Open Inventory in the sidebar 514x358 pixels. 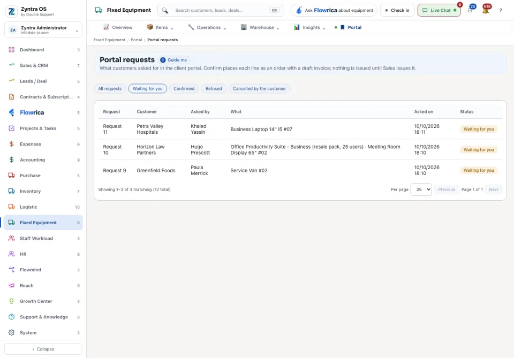pyautogui.click(x=43, y=191)
